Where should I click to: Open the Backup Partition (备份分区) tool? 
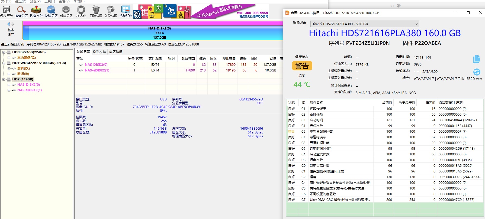[111, 12]
